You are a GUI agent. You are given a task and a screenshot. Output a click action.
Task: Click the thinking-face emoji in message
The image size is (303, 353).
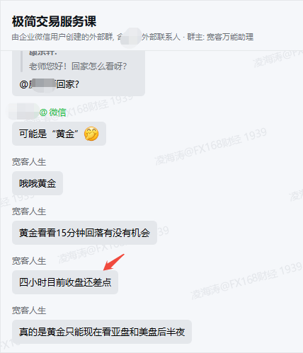[91, 134]
